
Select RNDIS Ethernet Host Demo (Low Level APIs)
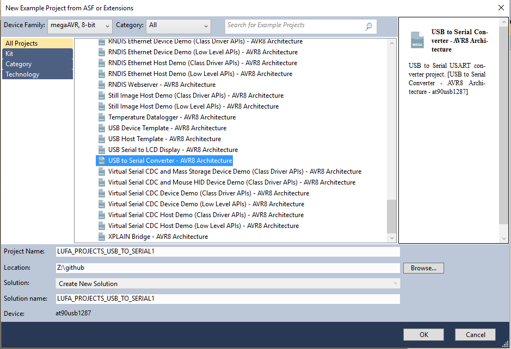click(x=200, y=74)
